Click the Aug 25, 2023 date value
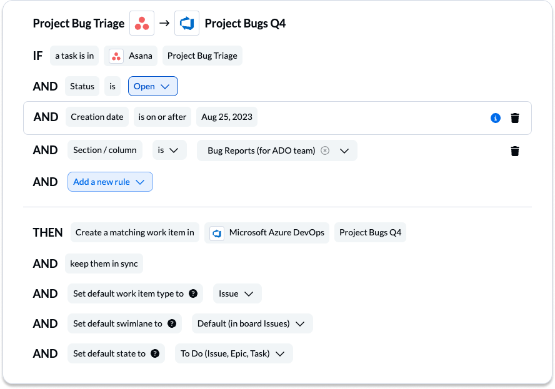Screen dimensions: 555x389 pos(227,117)
